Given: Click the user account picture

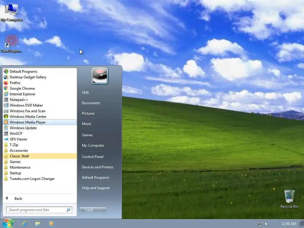Looking at the screenshot, I should tap(100, 76).
